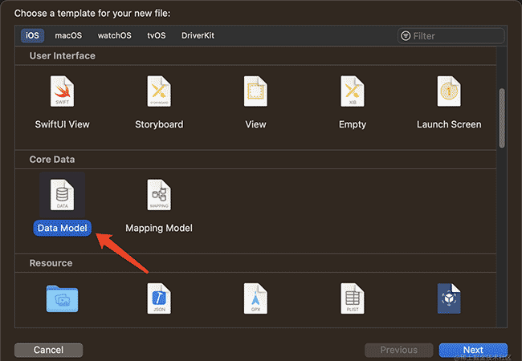Open the watchOS platform tab
Image resolution: width=522 pixels, height=361 pixels.
115,35
